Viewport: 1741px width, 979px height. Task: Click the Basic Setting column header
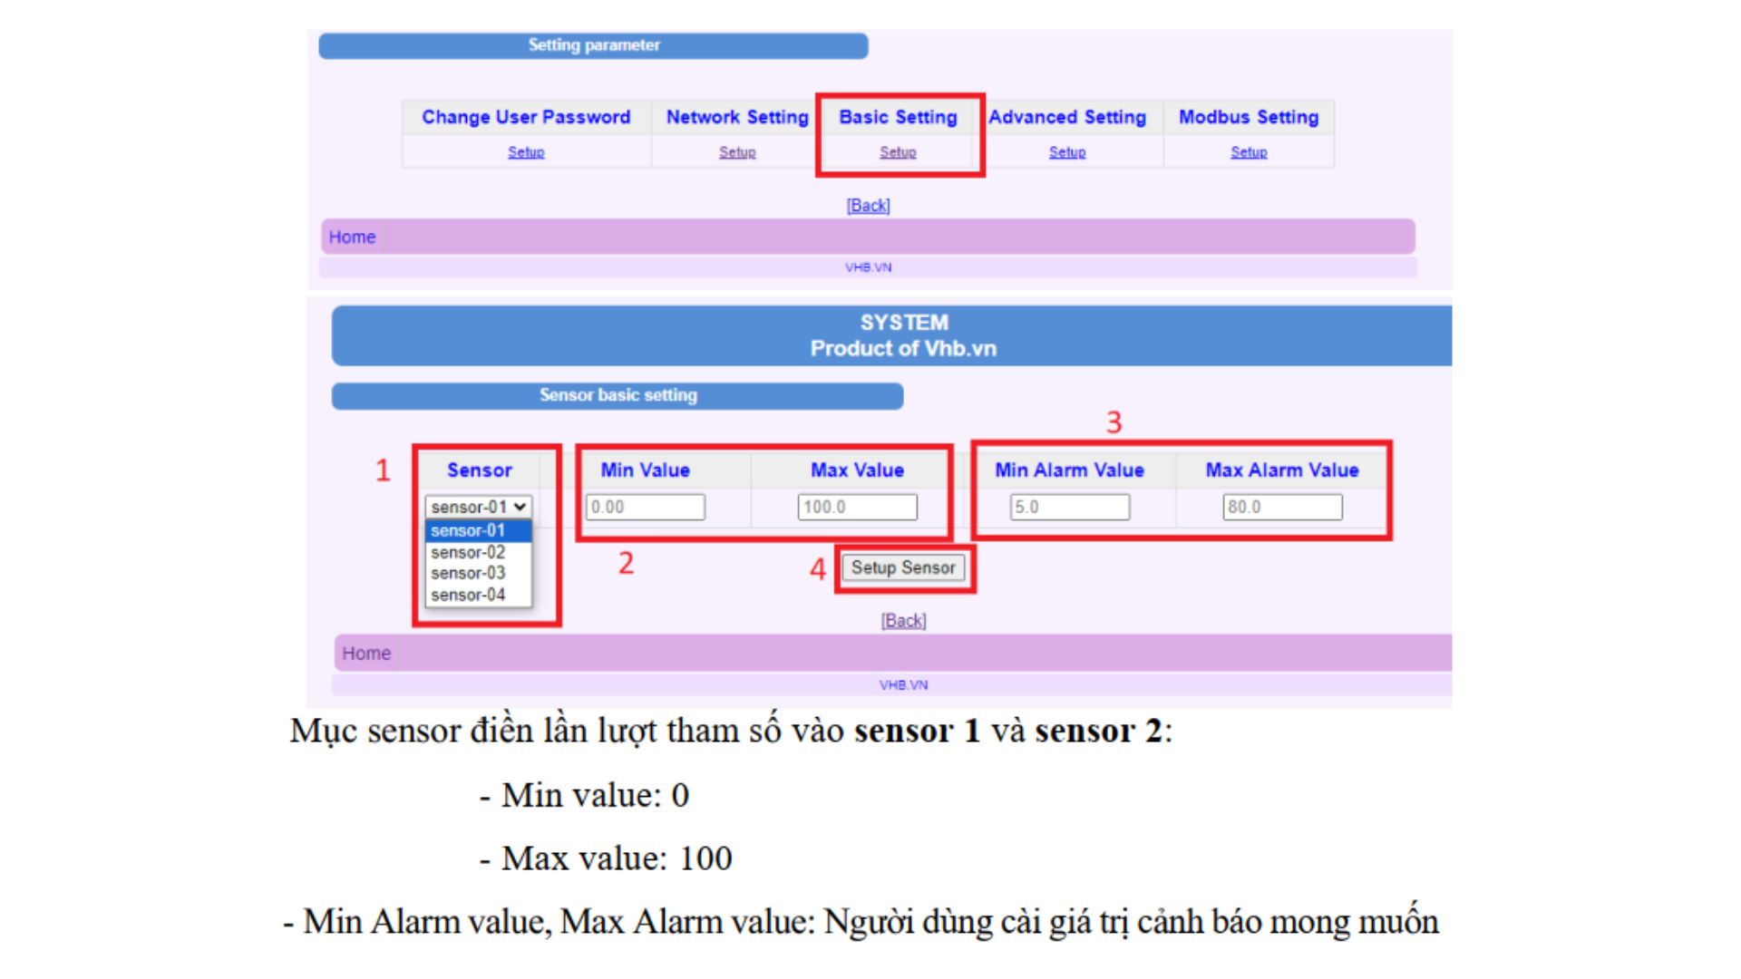pyautogui.click(x=898, y=118)
